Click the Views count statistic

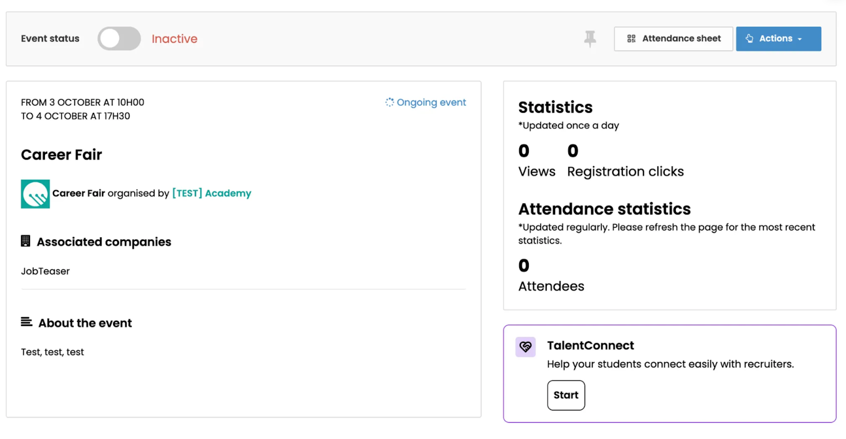536,161
